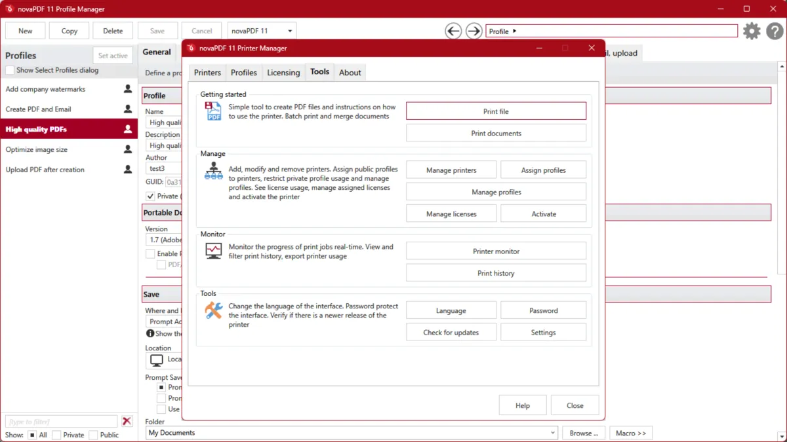Open the Macro >> button
The width and height of the screenshot is (787, 442).
[631, 433]
